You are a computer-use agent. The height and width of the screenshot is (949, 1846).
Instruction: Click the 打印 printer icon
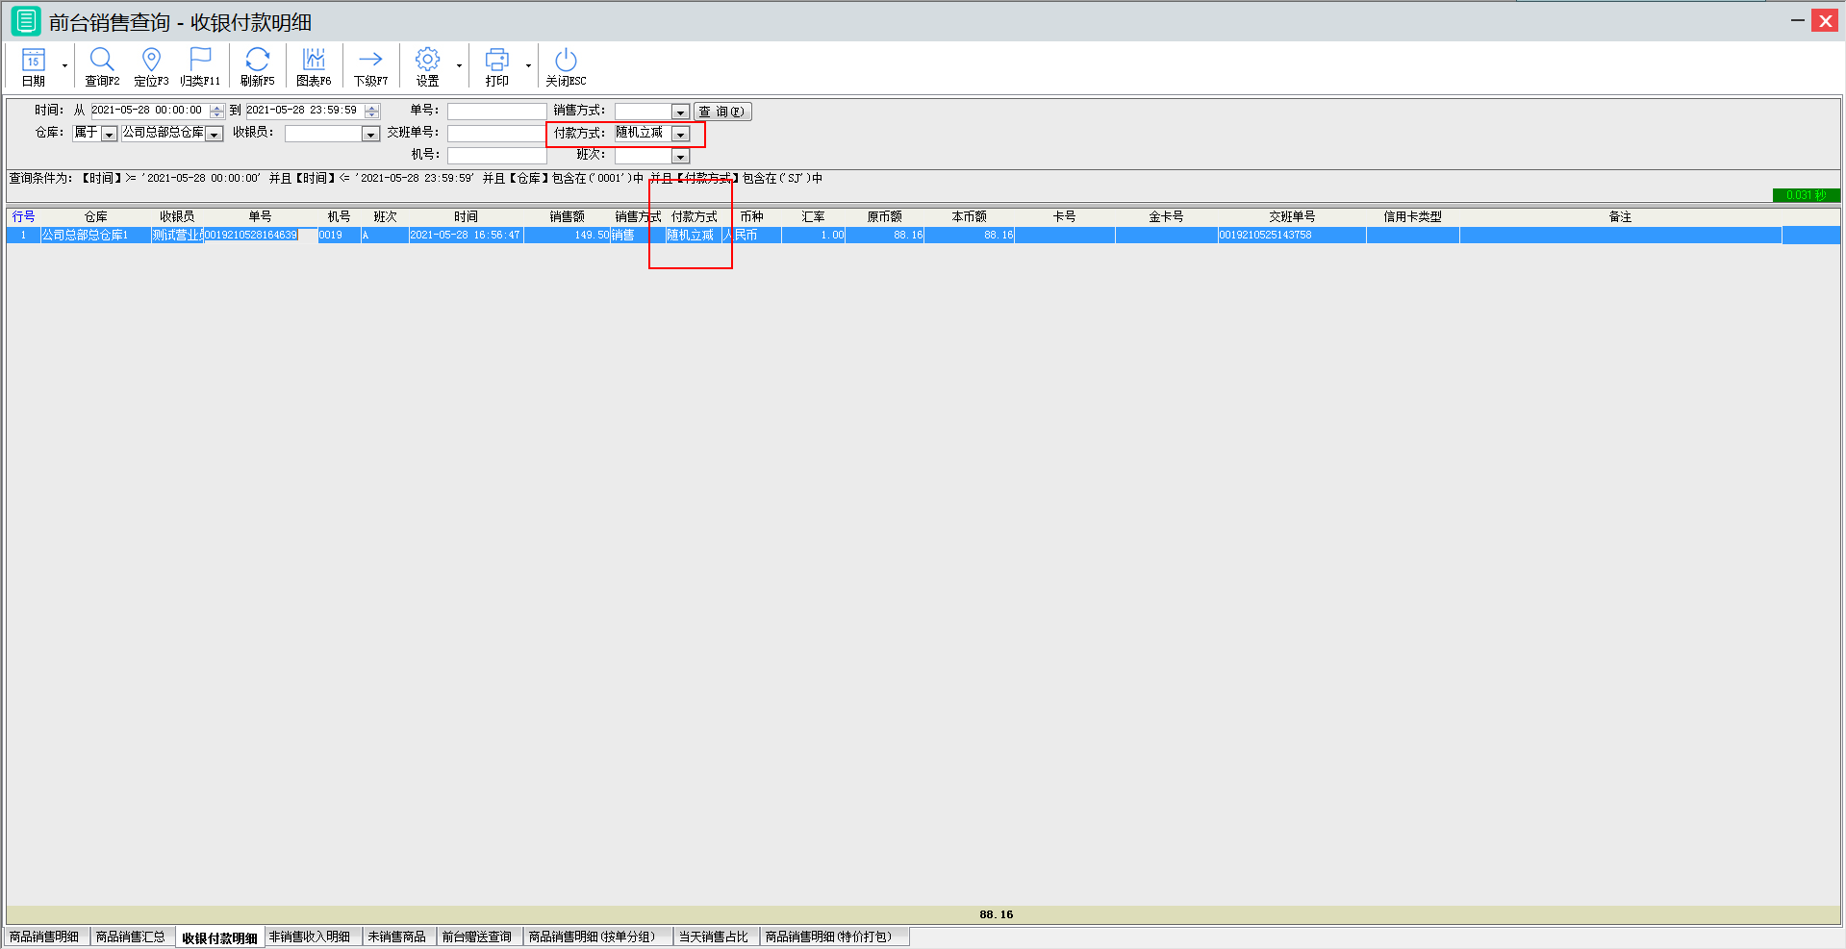[x=496, y=60]
